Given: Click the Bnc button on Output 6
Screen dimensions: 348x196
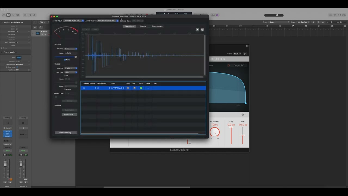Looking at the screenshot, I should pos(26,179).
